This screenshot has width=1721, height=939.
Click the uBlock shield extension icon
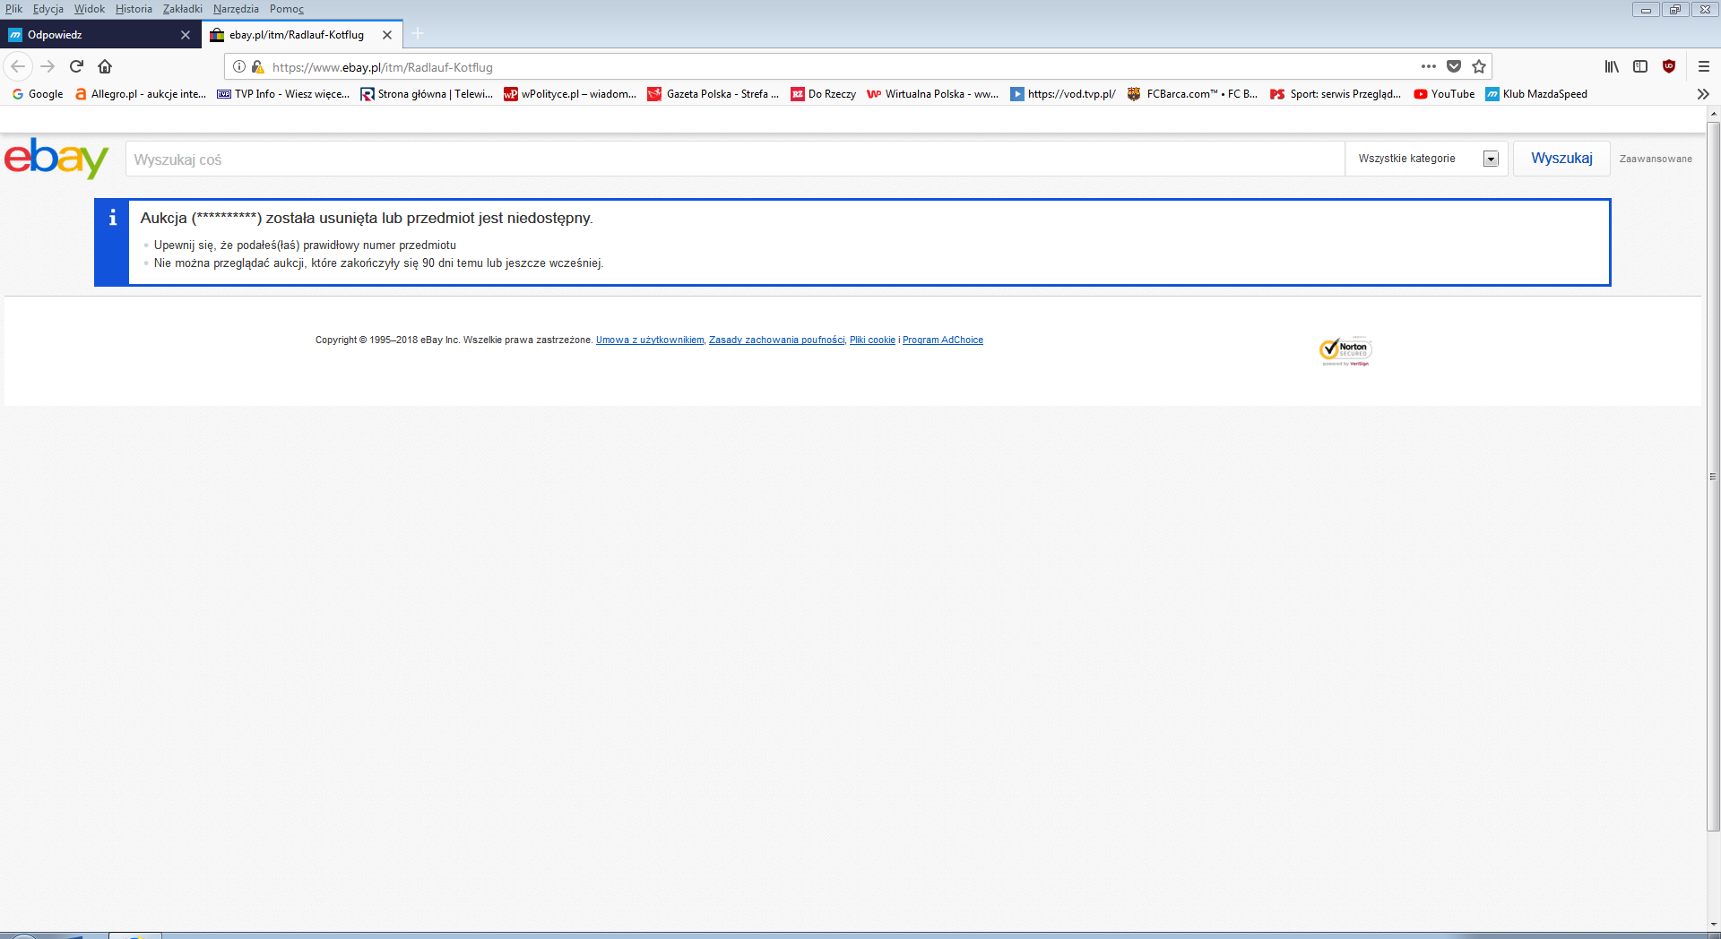[1669, 66]
